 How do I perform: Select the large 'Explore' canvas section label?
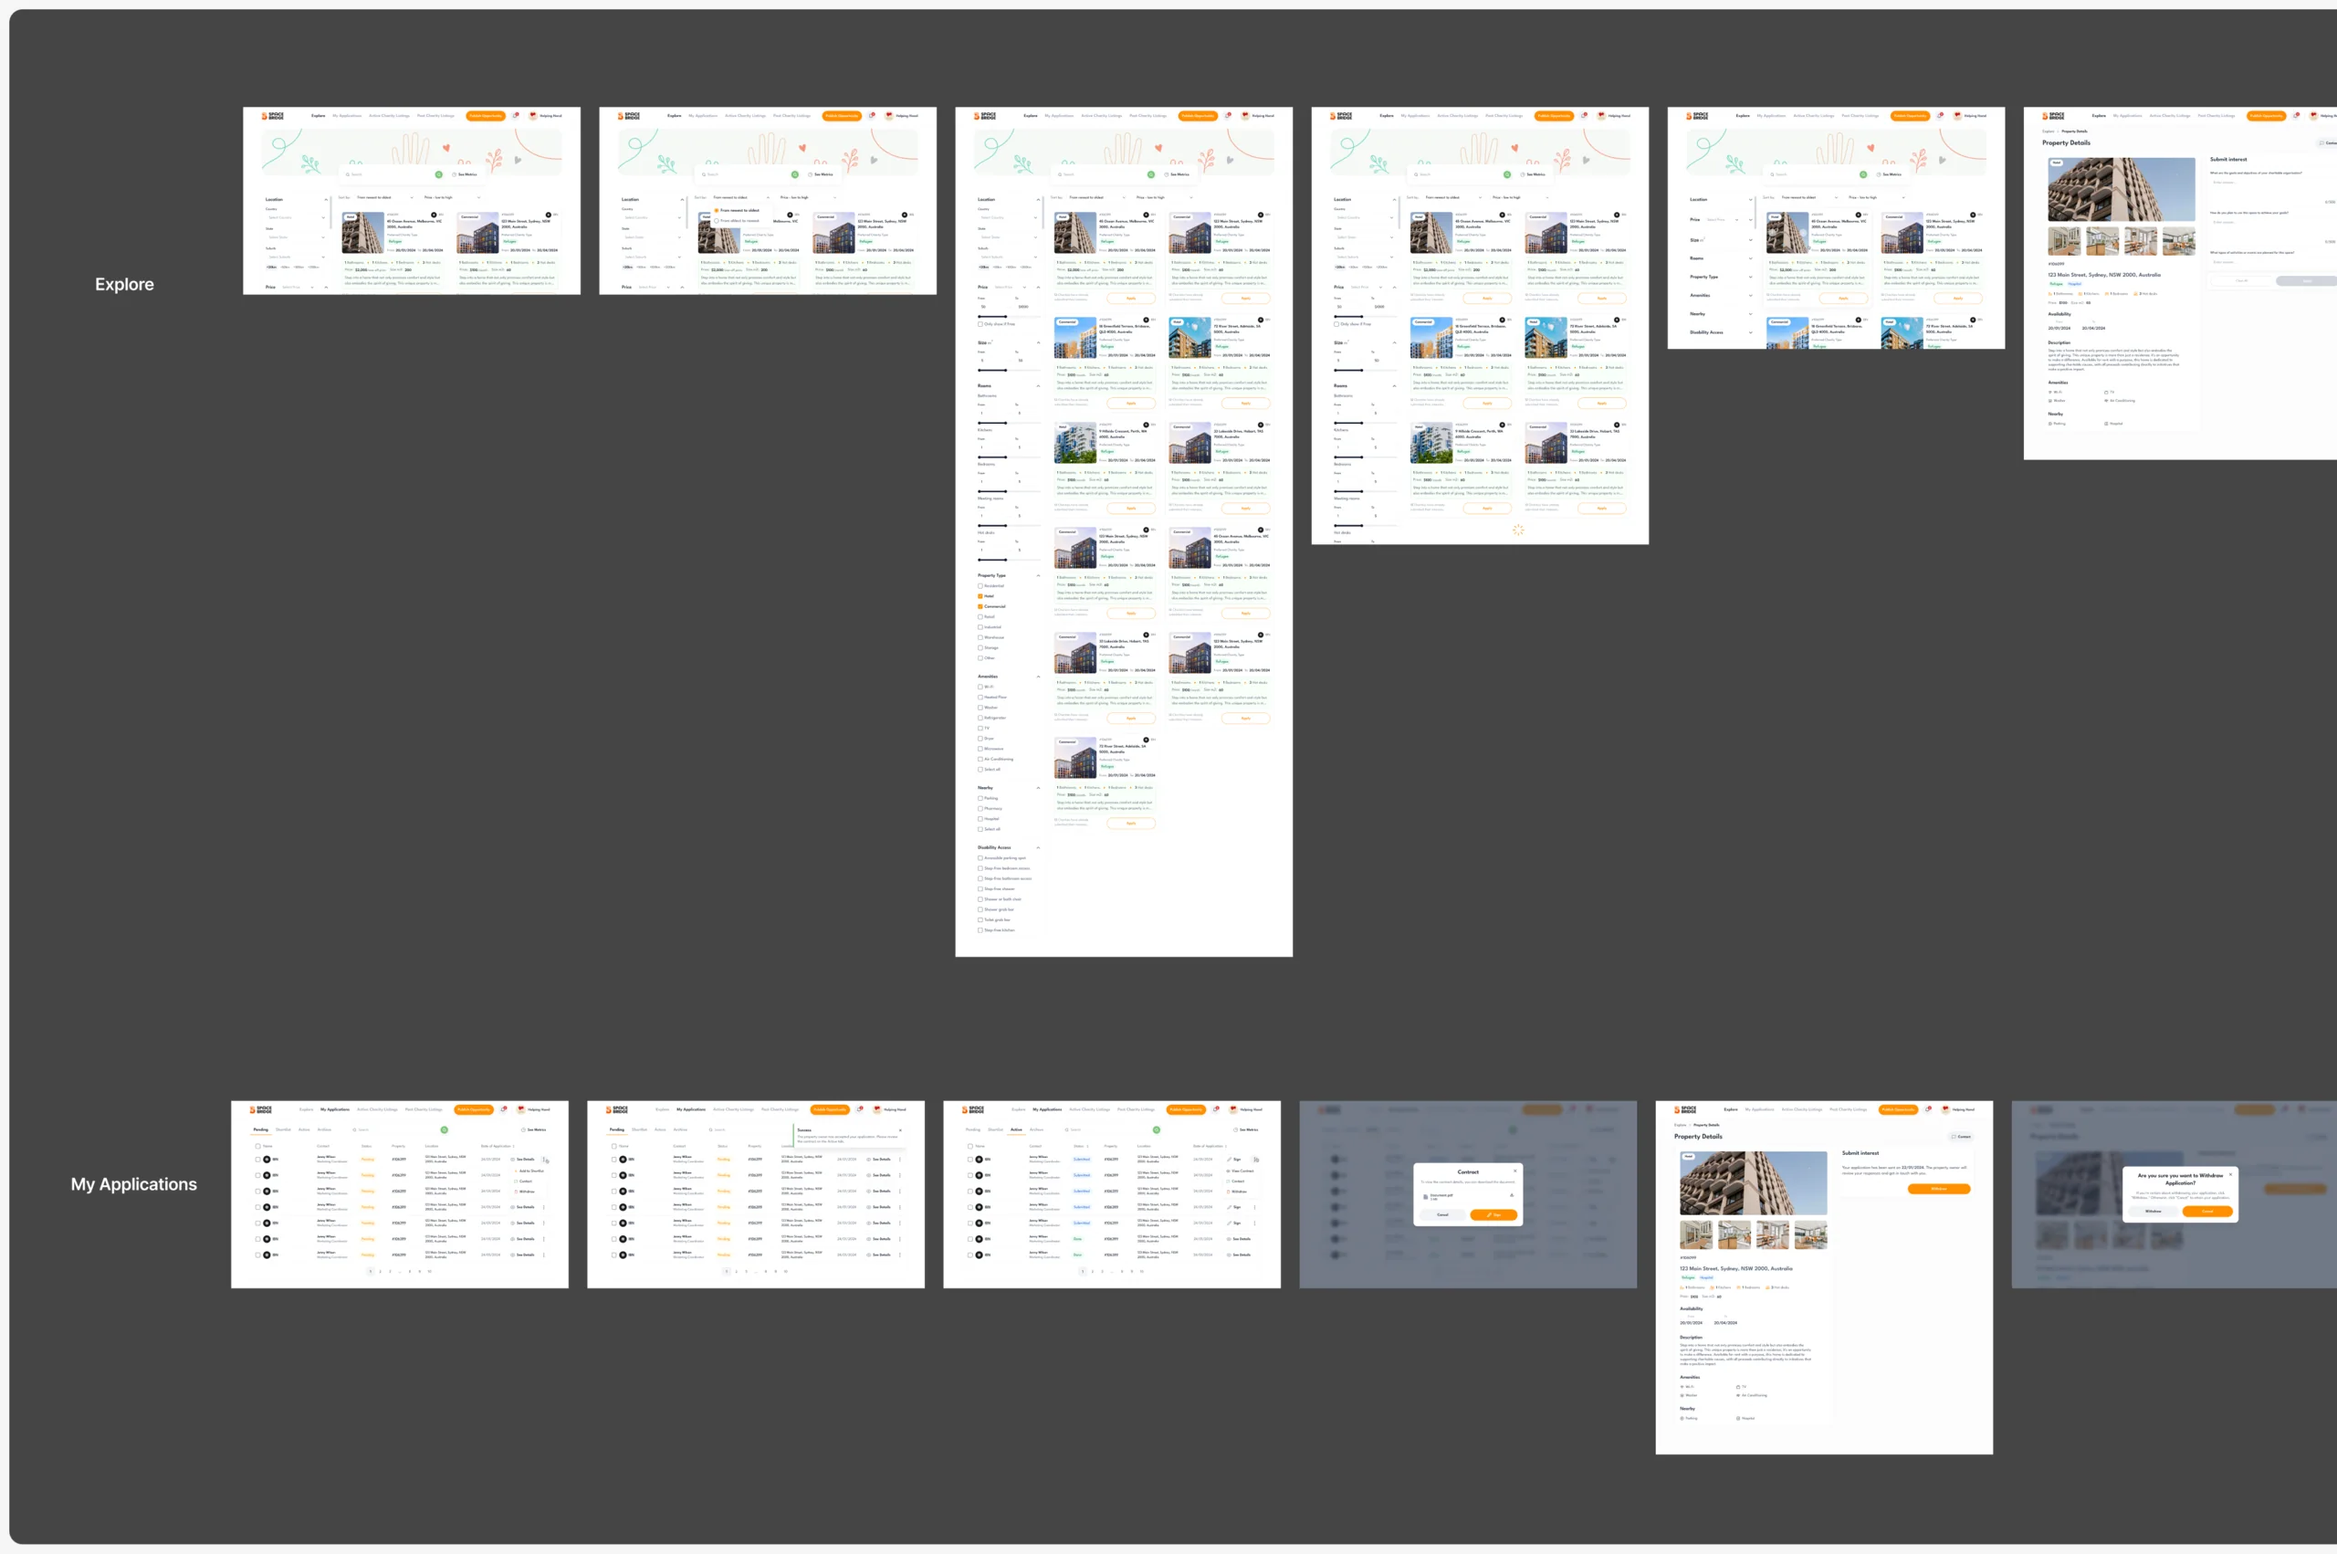point(125,285)
